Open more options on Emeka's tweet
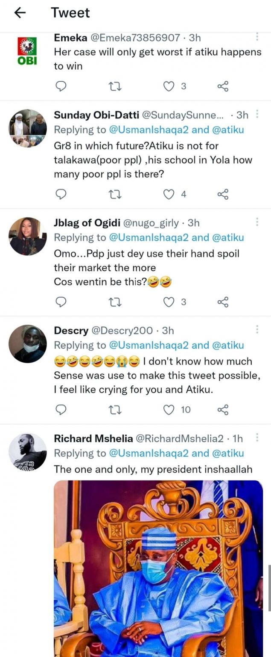 257,37
